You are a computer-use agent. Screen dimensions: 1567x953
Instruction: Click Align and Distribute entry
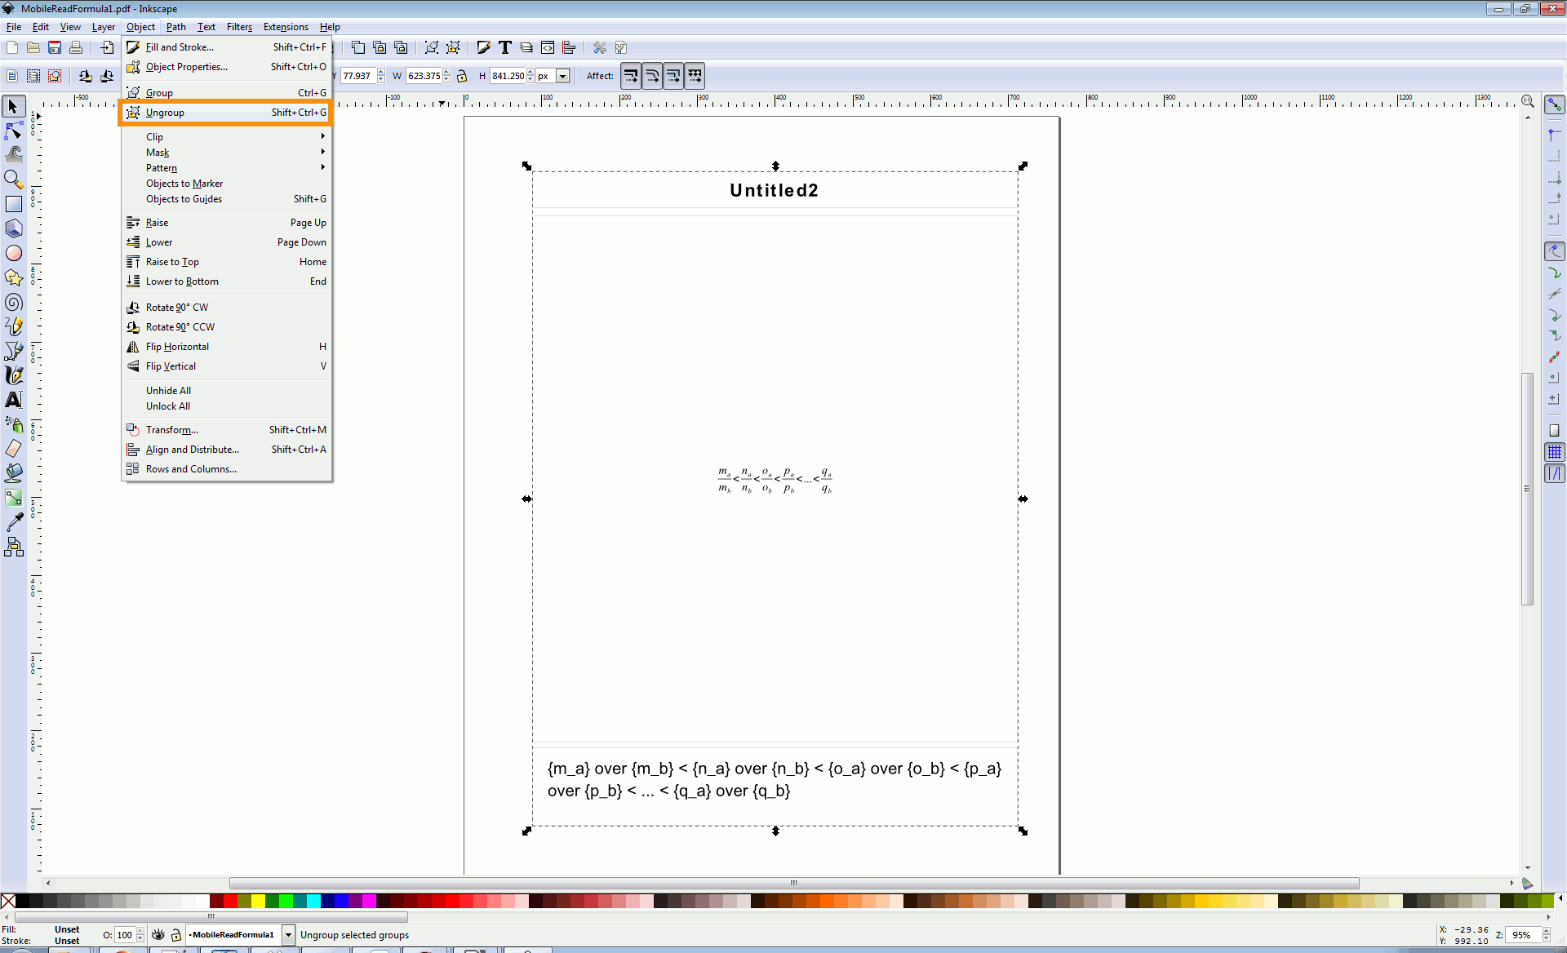[x=193, y=450]
